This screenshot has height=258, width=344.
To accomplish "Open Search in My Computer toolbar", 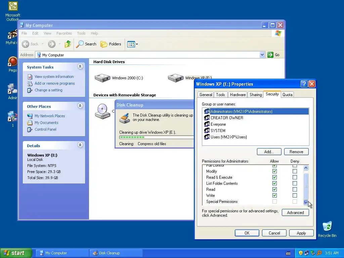I will coord(86,44).
